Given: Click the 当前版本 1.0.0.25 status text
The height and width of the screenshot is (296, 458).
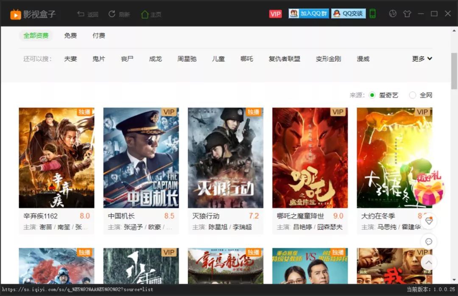Looking at the screenshot, I should click(431, 290).
